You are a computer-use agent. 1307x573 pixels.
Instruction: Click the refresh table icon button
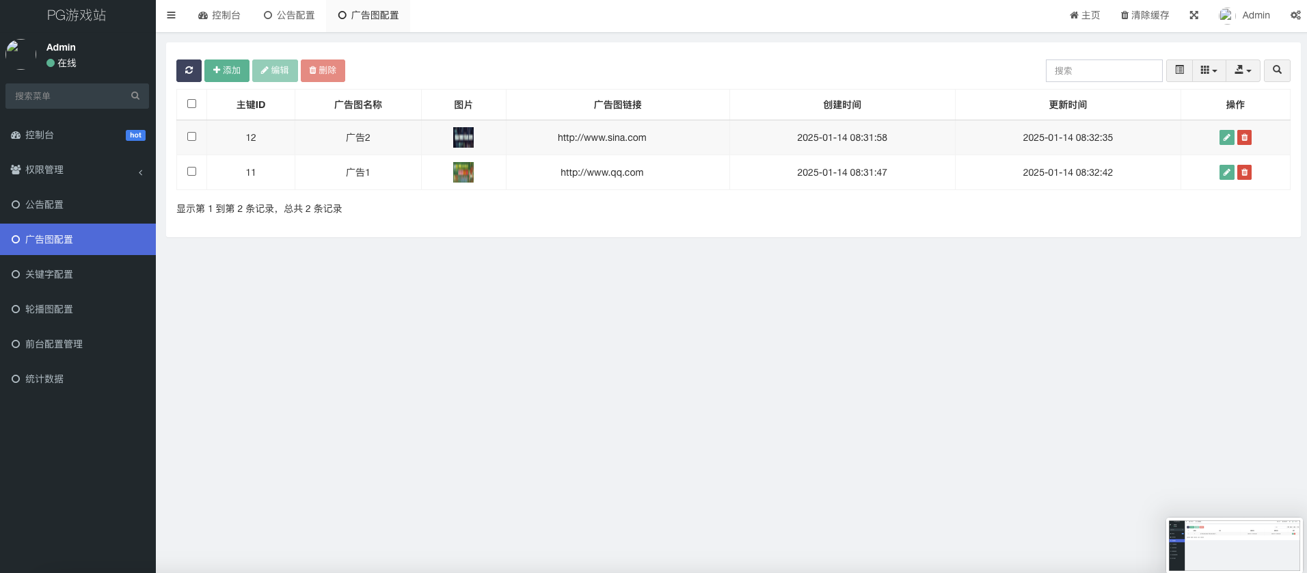pos(189,70)
